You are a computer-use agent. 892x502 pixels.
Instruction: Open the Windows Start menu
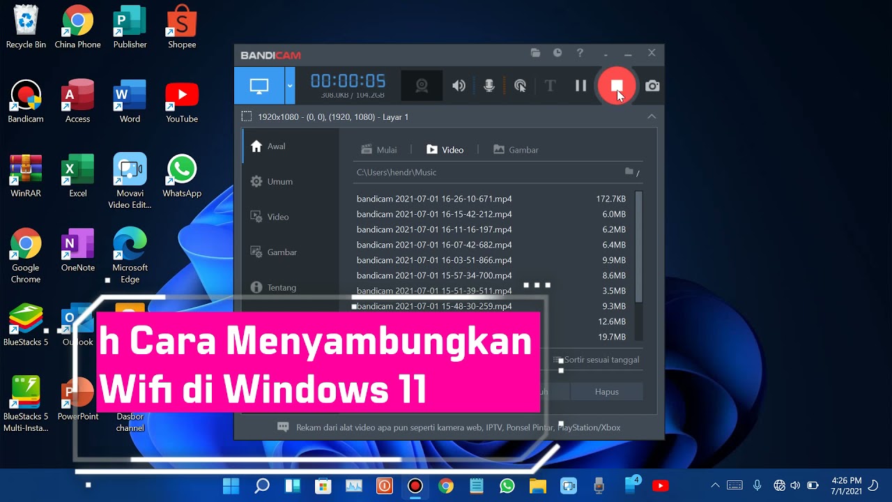(x=231, y=485)
